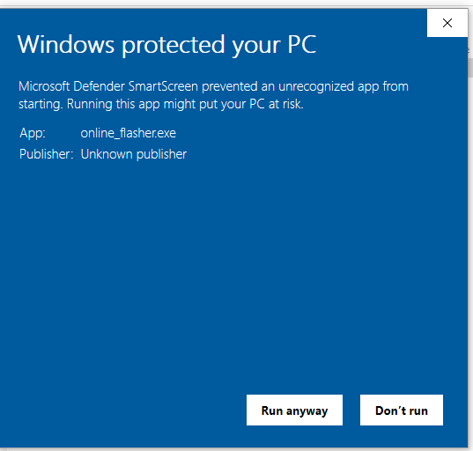
Task: Click the word 'protected' in the heading
Action: click(174, 45)
